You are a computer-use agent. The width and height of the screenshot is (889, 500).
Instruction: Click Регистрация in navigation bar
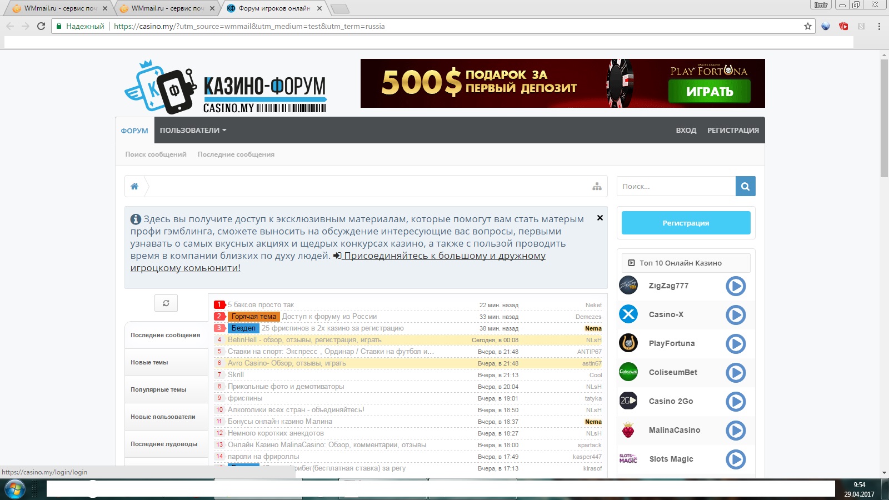click(733, 131)
